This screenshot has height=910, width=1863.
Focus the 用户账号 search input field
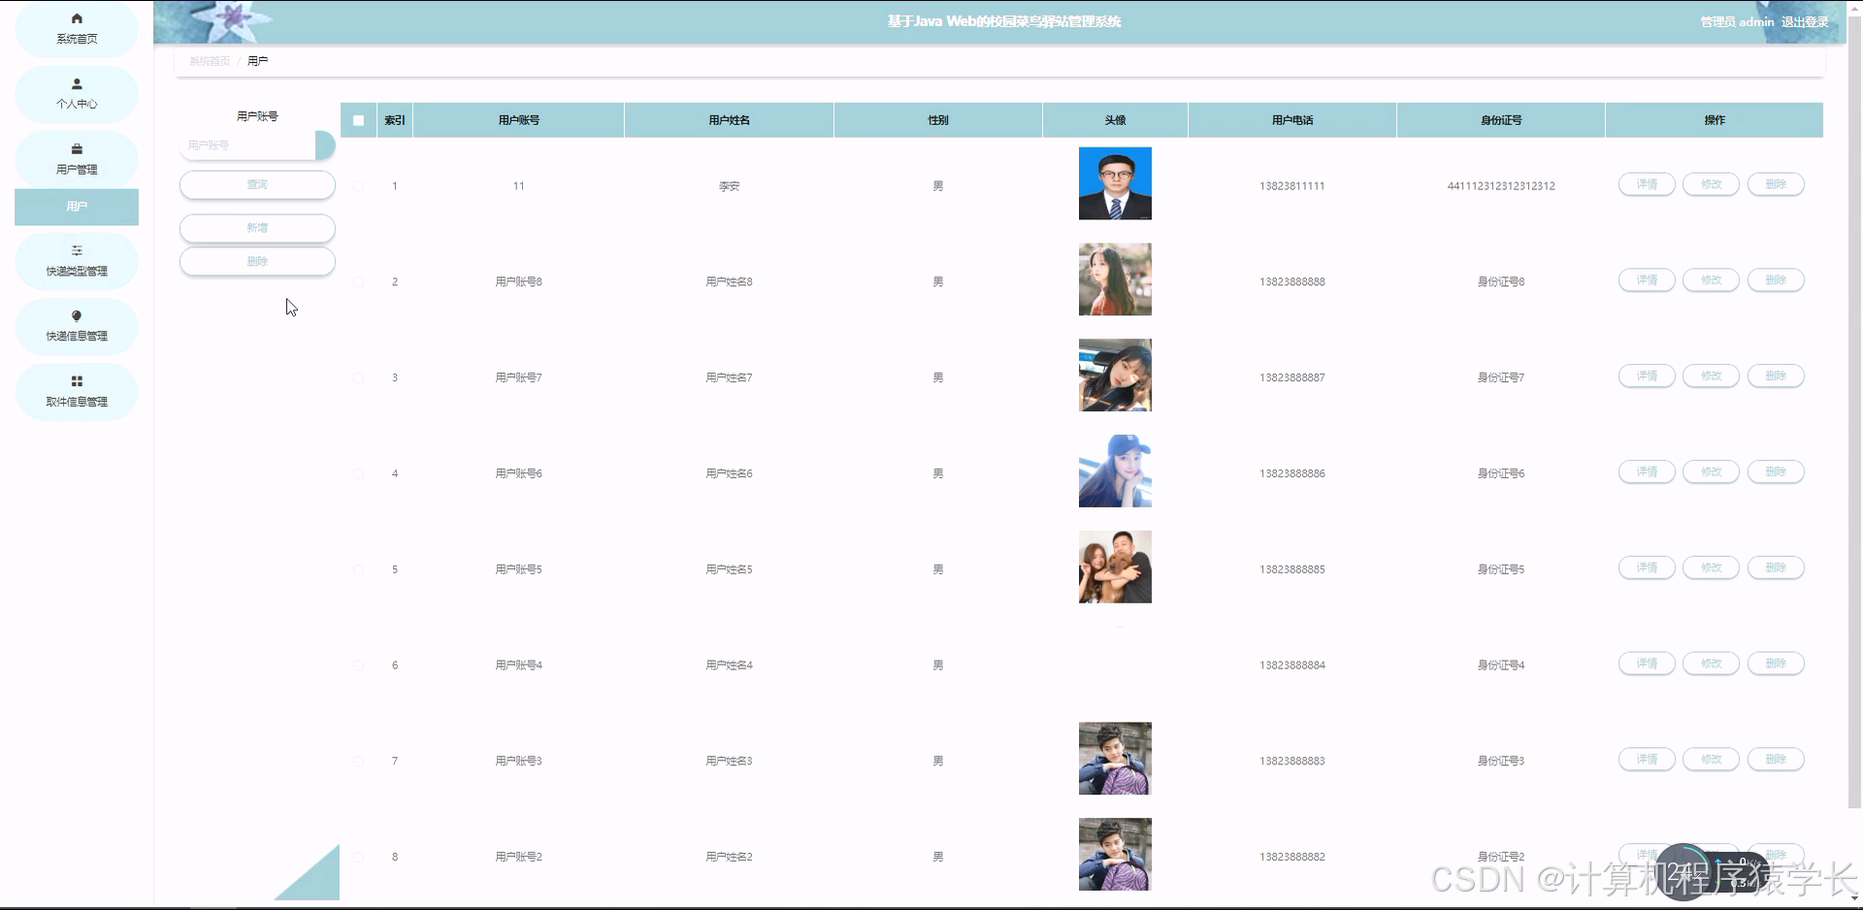point(248,146)
